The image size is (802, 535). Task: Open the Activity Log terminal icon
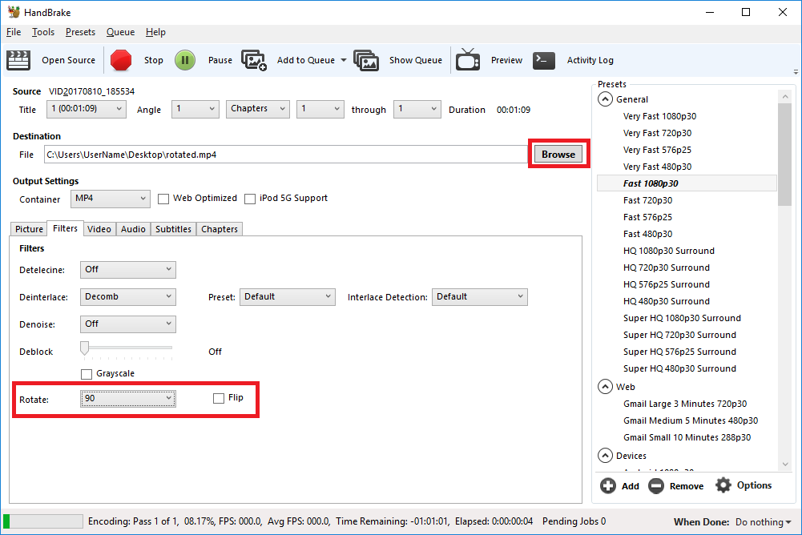[544, 60]
